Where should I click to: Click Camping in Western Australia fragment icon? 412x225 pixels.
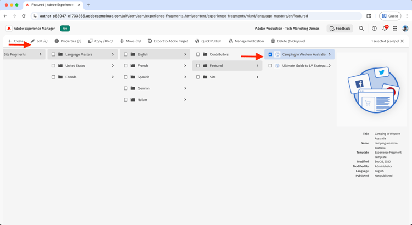(277, 54)
